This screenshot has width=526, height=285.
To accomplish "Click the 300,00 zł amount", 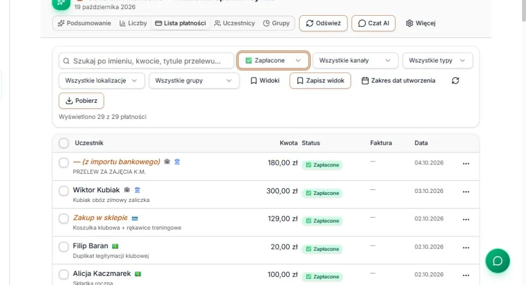I will (282, 191).
